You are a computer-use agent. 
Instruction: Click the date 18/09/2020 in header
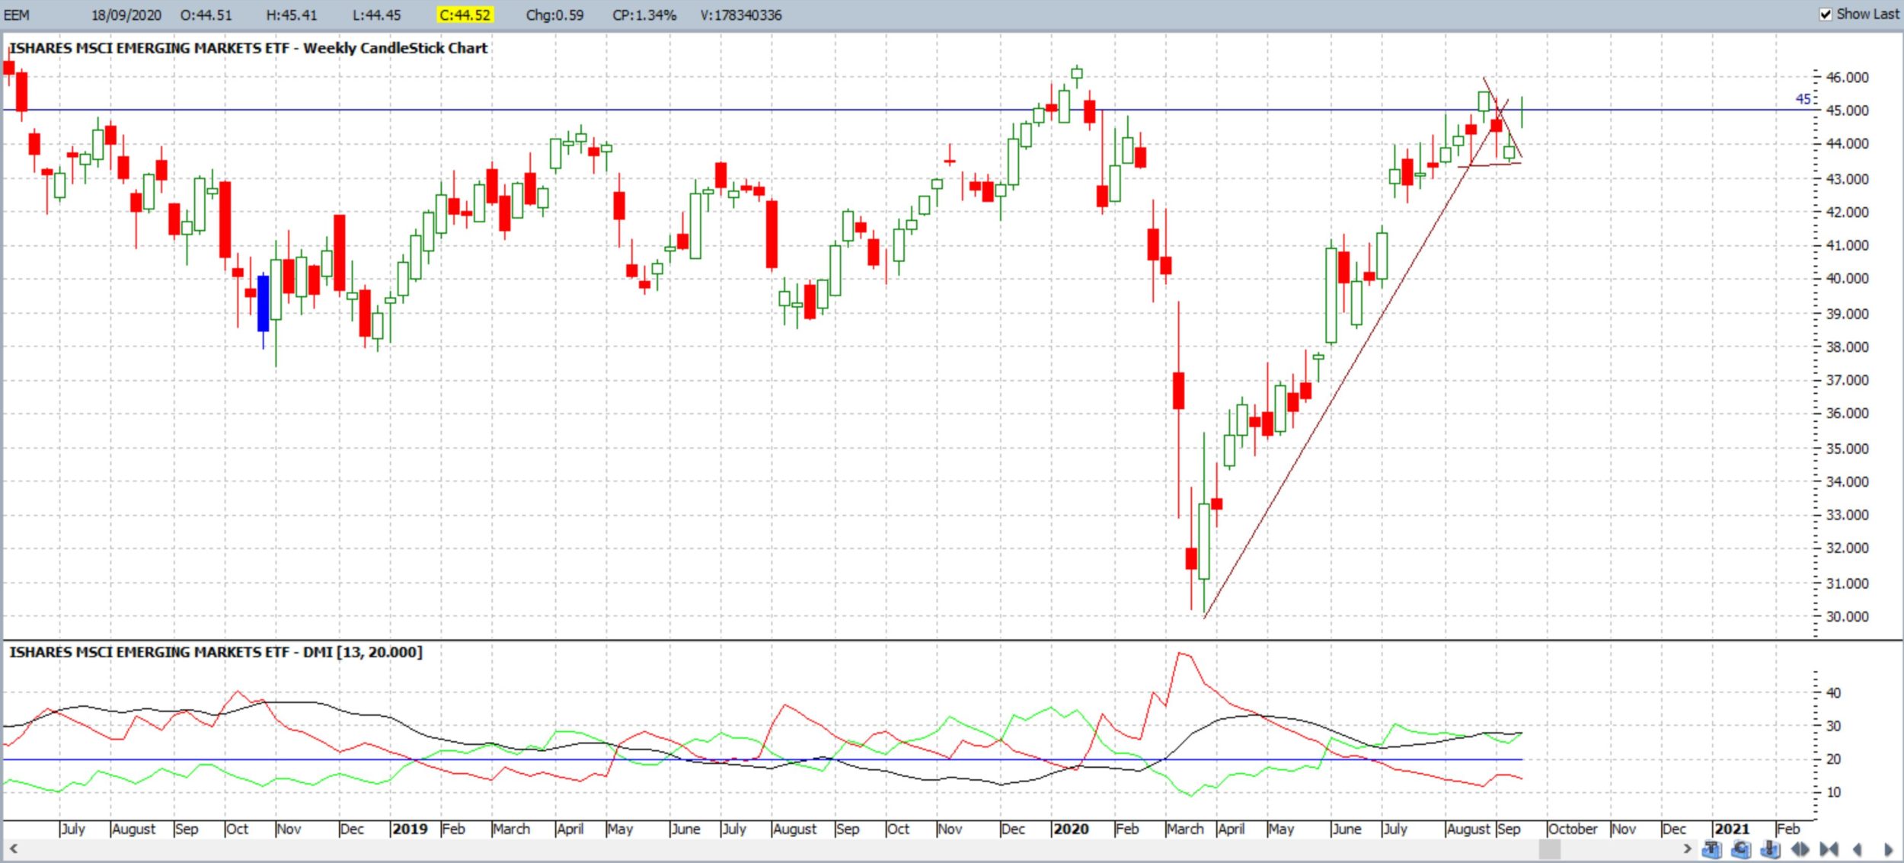click(x=126, y=14)
